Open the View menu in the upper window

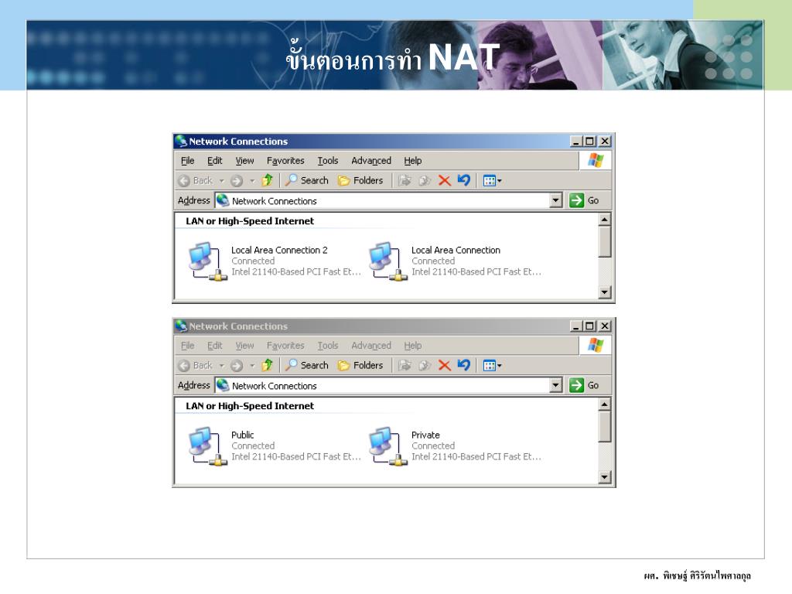coord(244,161)
